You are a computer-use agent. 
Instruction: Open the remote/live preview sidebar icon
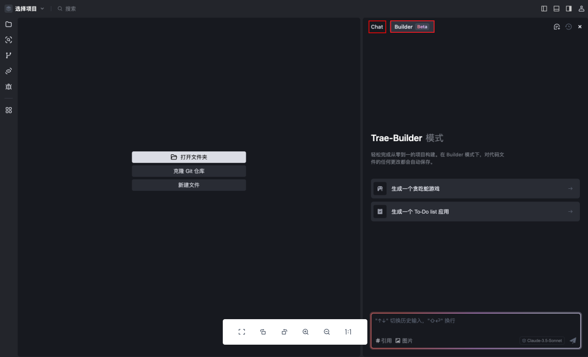tap(9, 71)
